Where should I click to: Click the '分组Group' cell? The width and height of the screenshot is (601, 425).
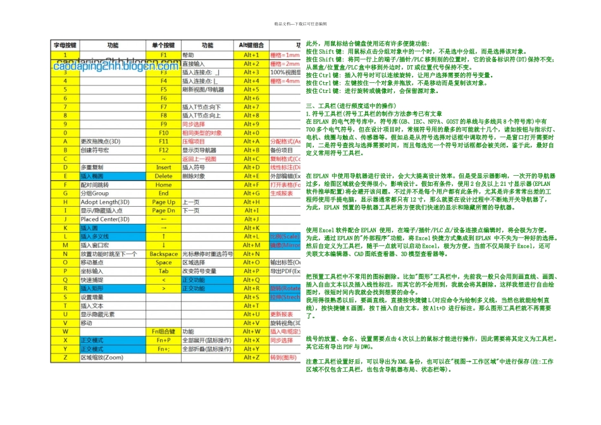click(x=113, y=194)
